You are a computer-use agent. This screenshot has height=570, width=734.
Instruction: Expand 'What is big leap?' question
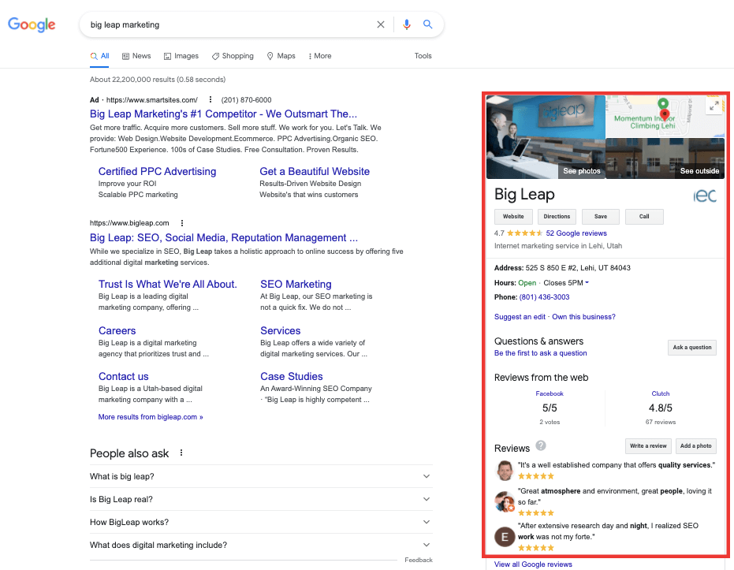(x=261, y=476)
